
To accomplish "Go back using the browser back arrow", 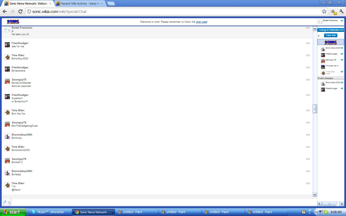I will click(5, 12).
